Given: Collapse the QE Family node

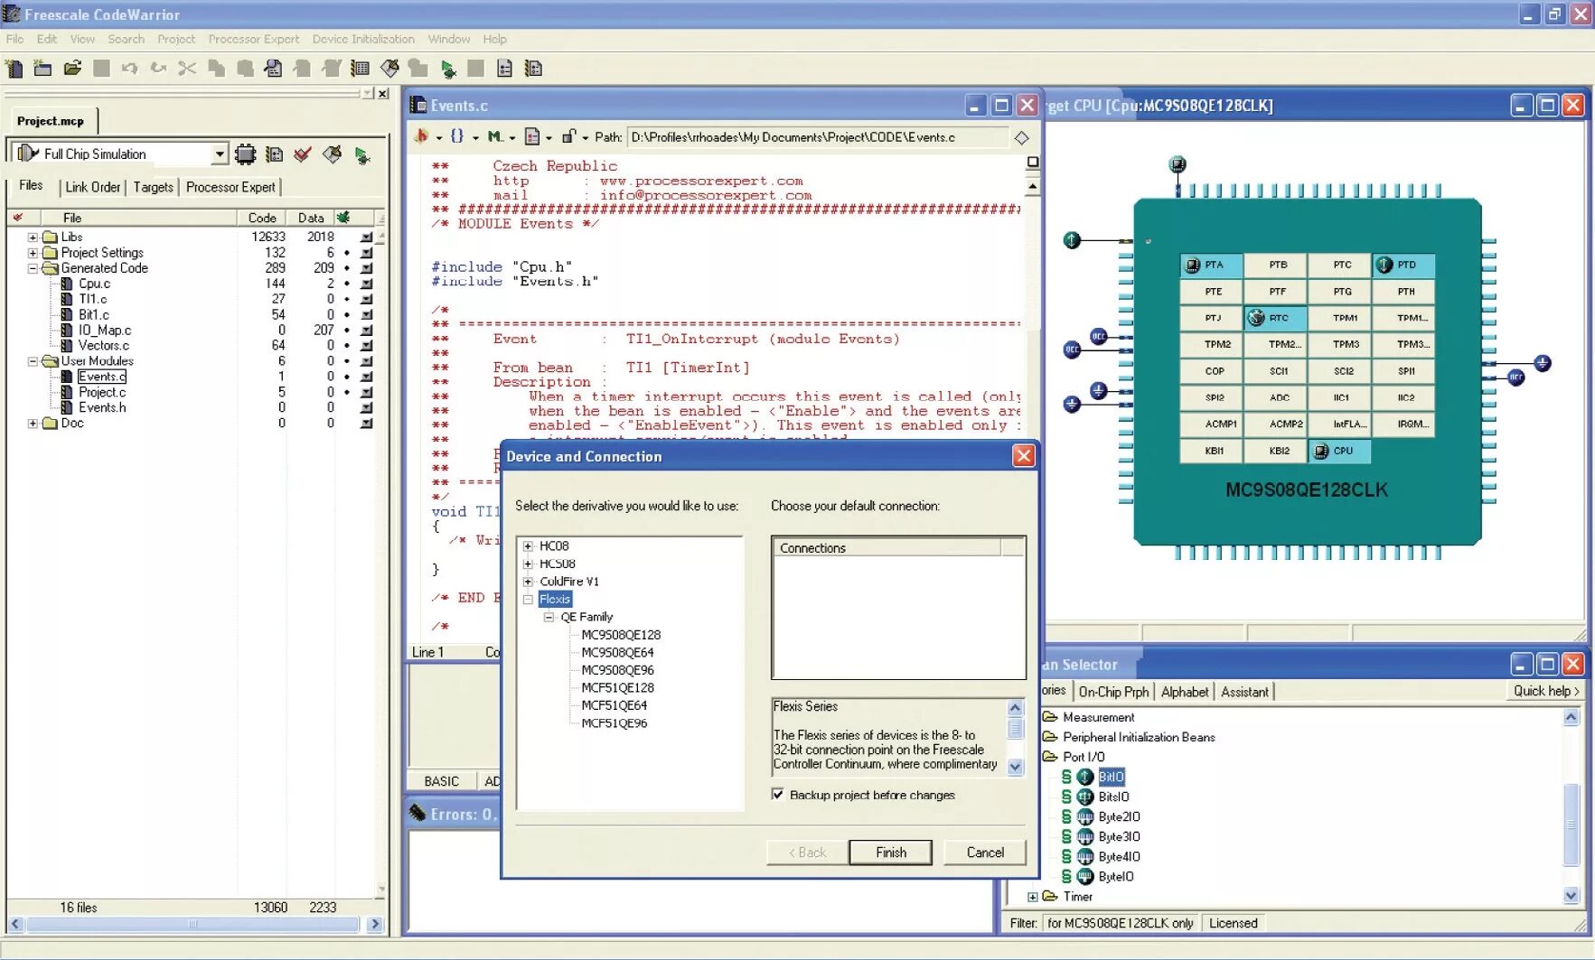Looking at the screenshot, I should [x=549, y=617].
